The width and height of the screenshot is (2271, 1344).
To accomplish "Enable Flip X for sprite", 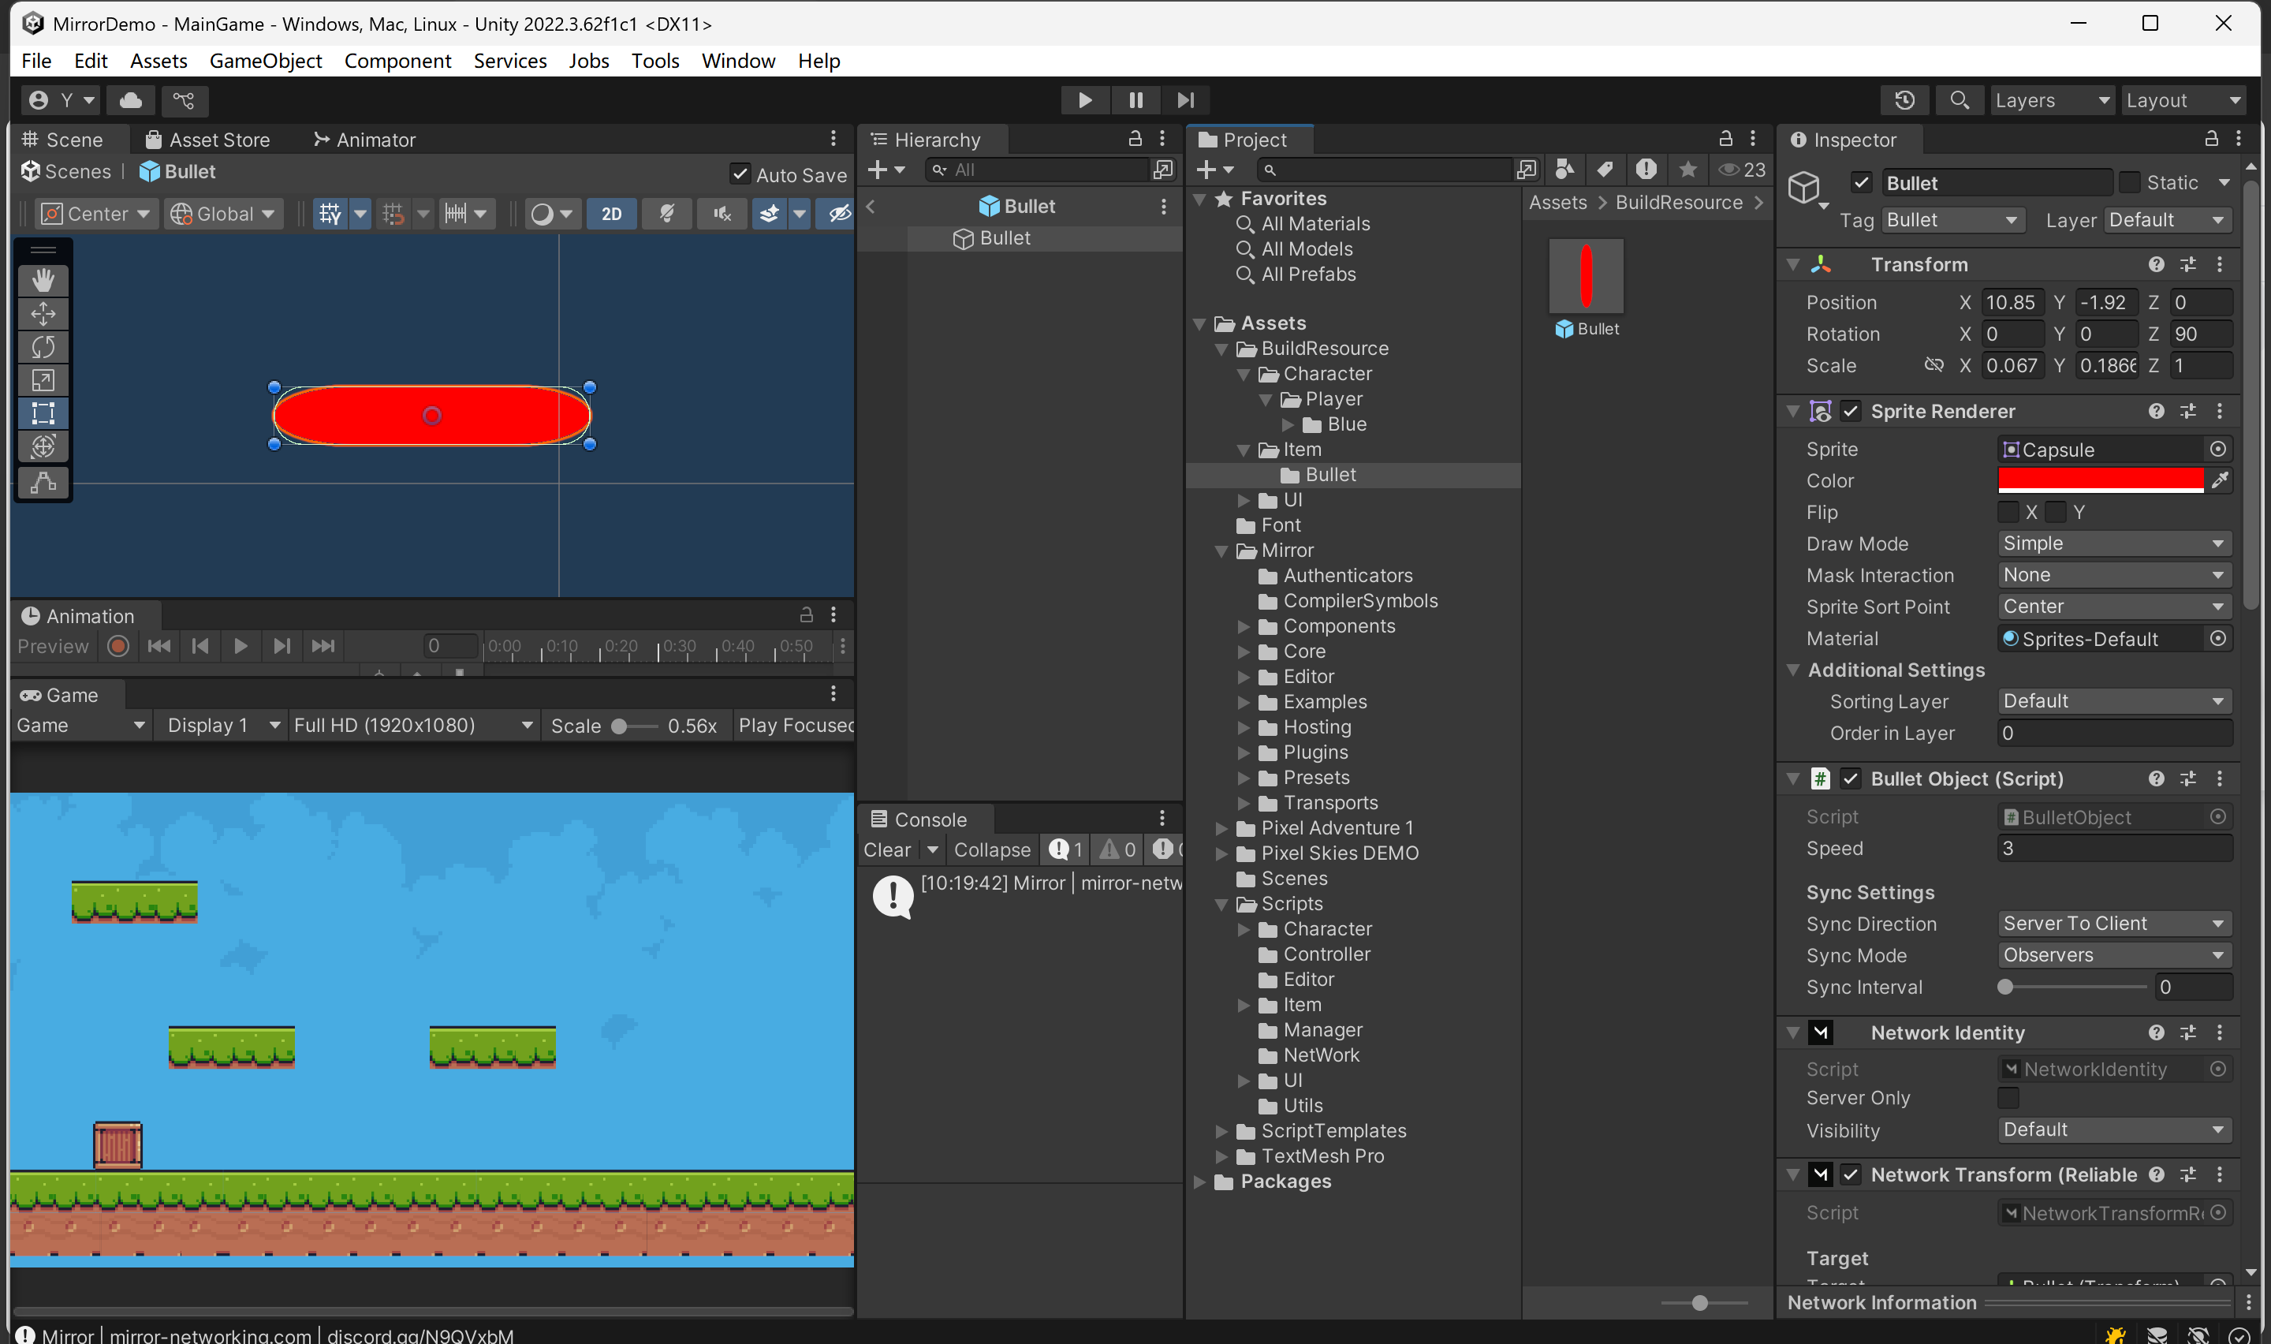I will pyautogui.click(x=2008, y=513).
